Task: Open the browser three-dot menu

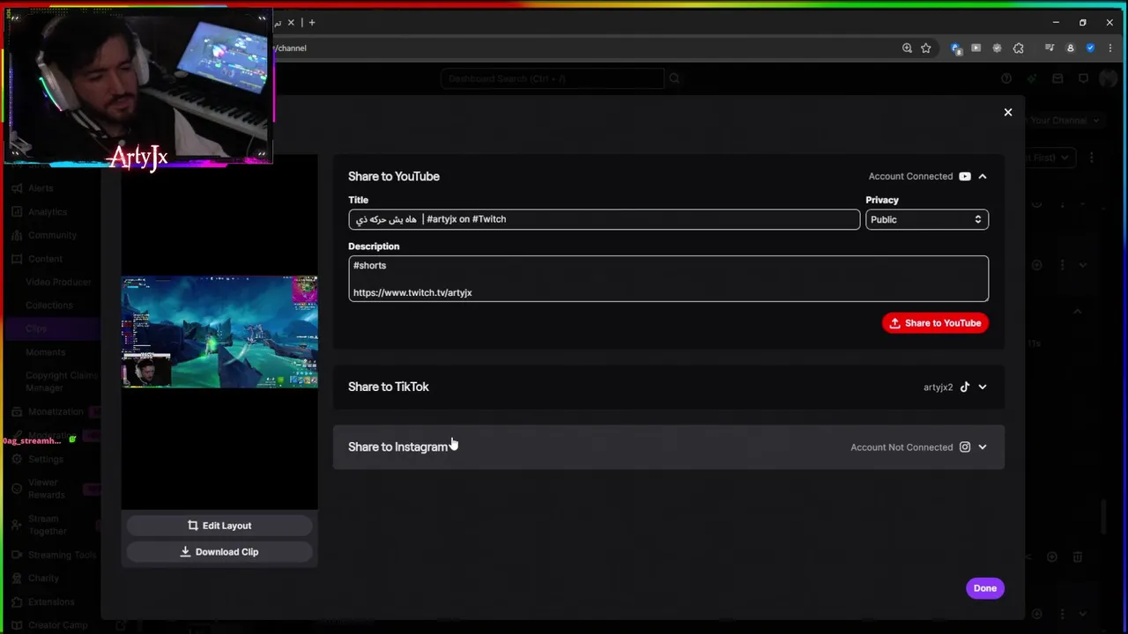Action: 1110,48
